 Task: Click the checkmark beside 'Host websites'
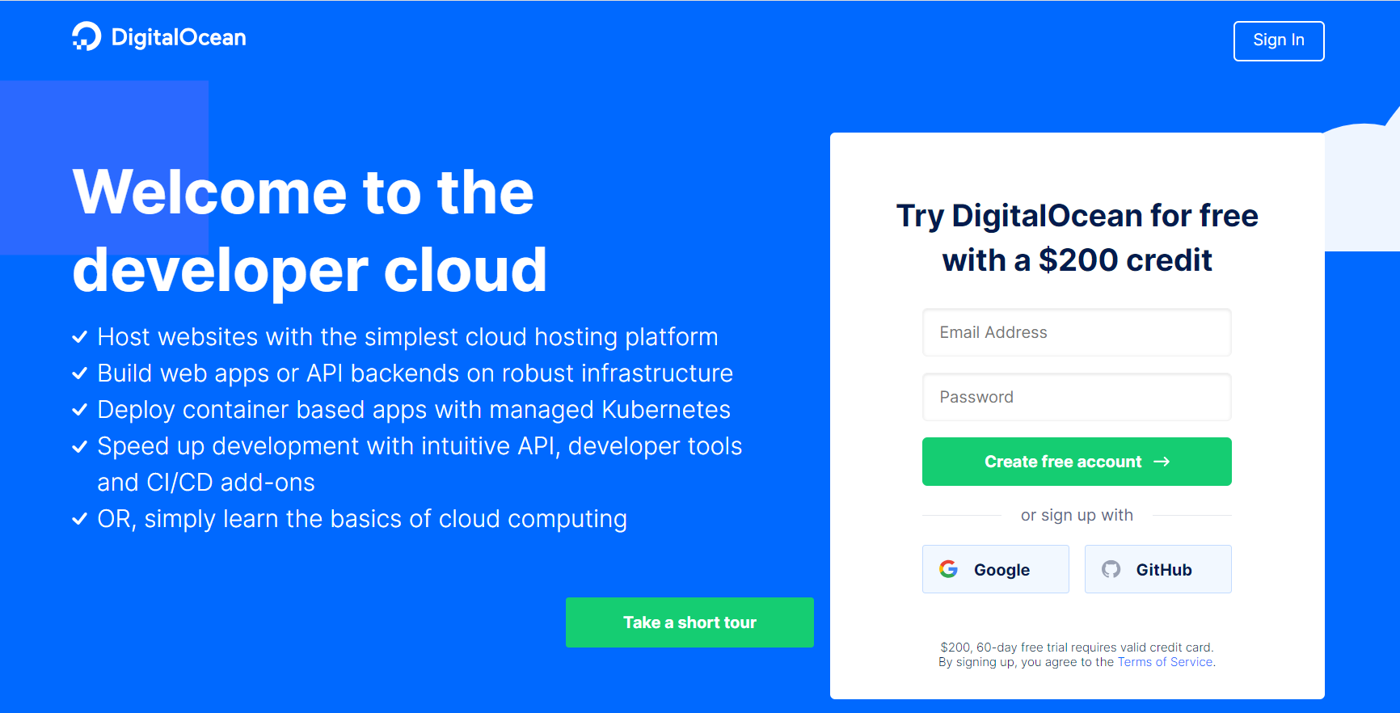(x=79, y=337)
